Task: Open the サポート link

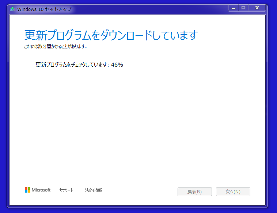Action: pyautogui.click(x=66, y=190)
